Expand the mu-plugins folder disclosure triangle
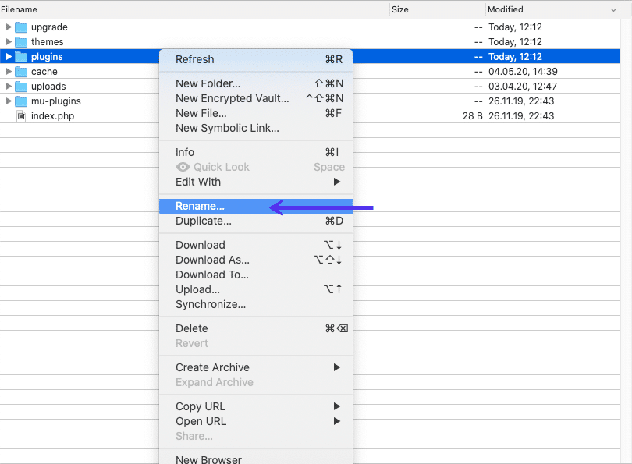Screen dimensions: 632x464 pyautogui.click(x=8, y=101)
